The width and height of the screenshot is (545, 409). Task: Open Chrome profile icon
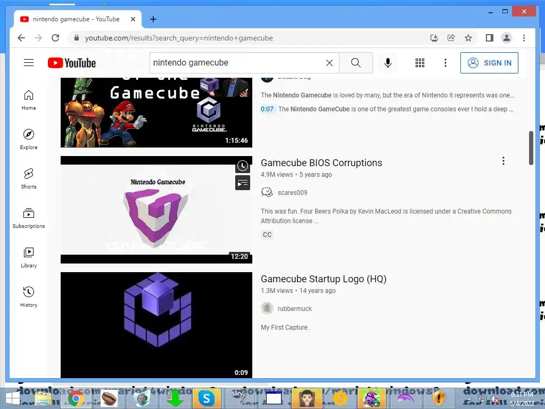tap(507, 38)
